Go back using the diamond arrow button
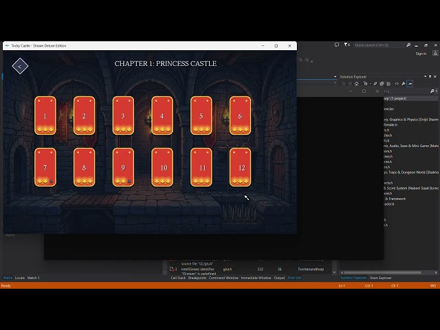 coord(20,66)
